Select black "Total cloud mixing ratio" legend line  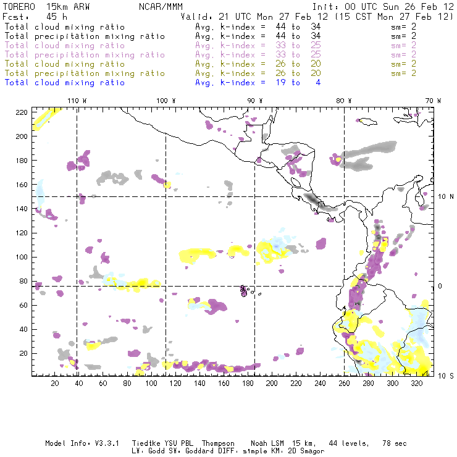tap(65, 27)
